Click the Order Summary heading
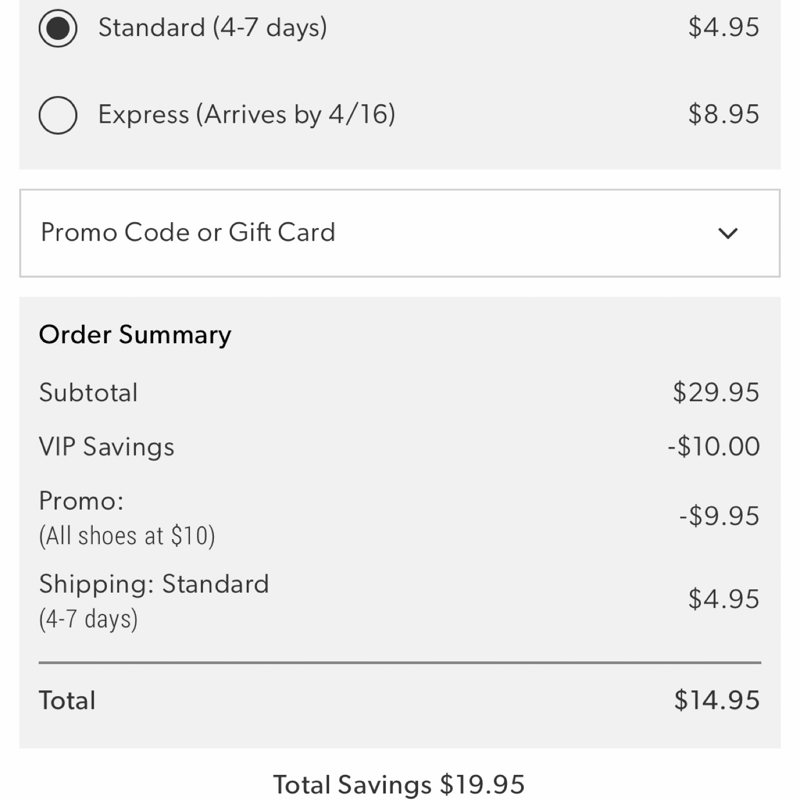Screen dimensions: 800x800 pyautogui.click(x=134, y=335)
